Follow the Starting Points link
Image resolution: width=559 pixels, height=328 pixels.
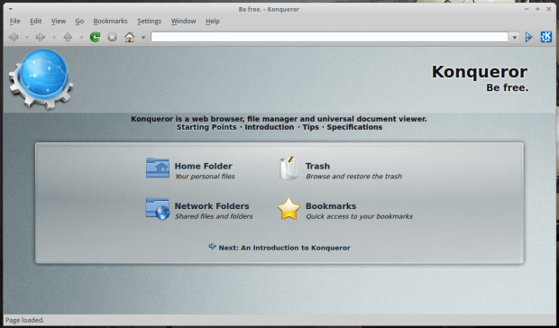click(x=206, y=127)
